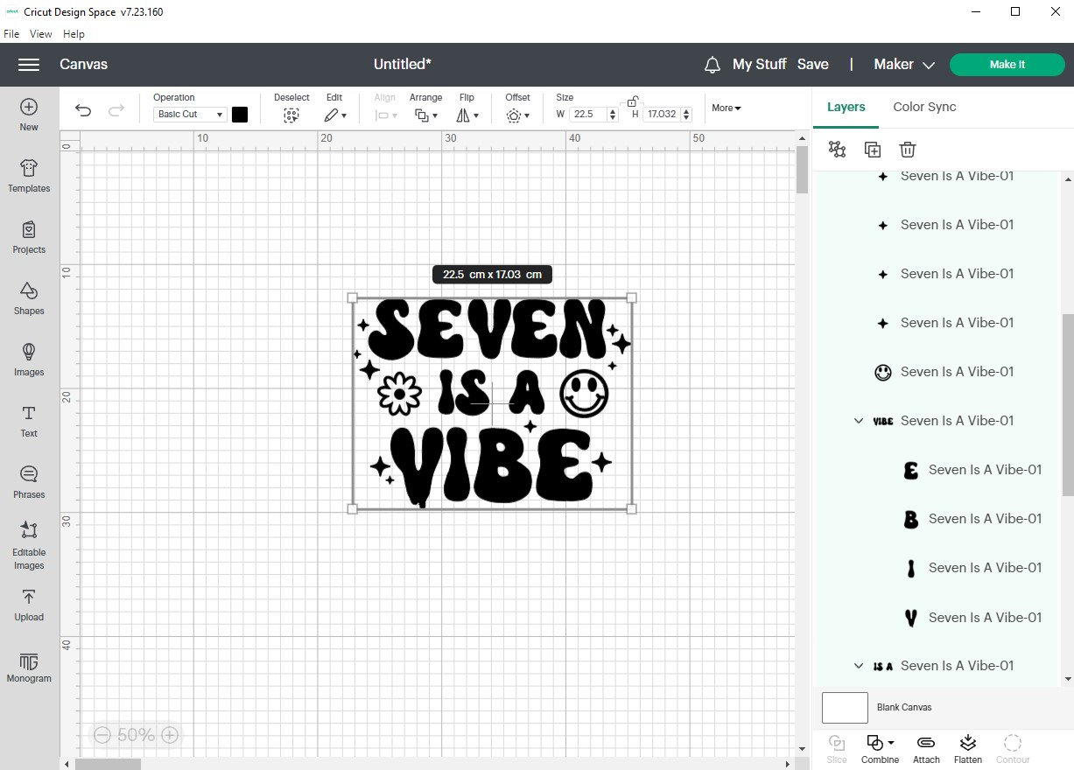Switch to the Color Sync tab
The height and width of the screenshot is (770, 1074).
[924, 106]
